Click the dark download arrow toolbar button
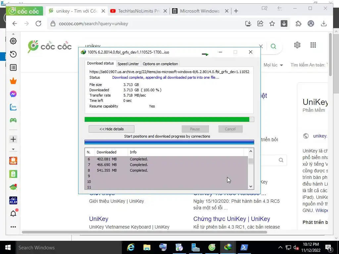 [x=284, y=23]
